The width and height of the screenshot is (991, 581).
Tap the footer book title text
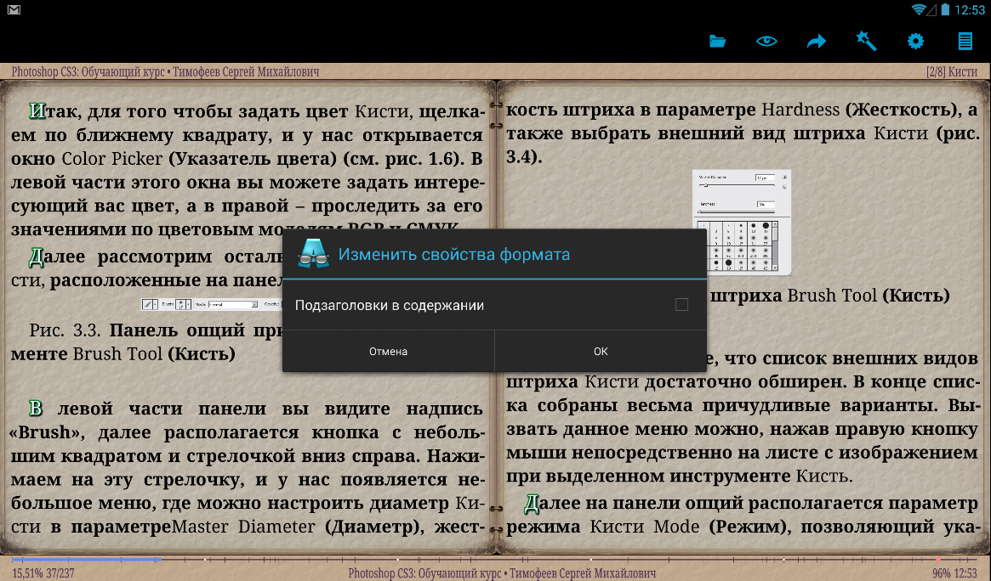pos(502,573)
